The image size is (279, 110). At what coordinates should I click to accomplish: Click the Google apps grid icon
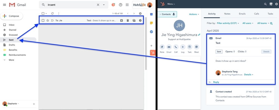(127, 5)
